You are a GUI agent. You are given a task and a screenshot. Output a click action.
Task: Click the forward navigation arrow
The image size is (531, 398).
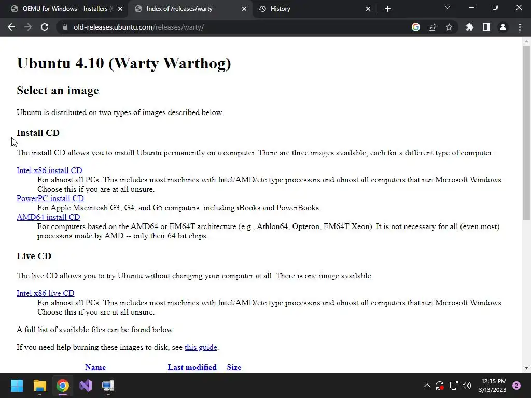point(28,27)
